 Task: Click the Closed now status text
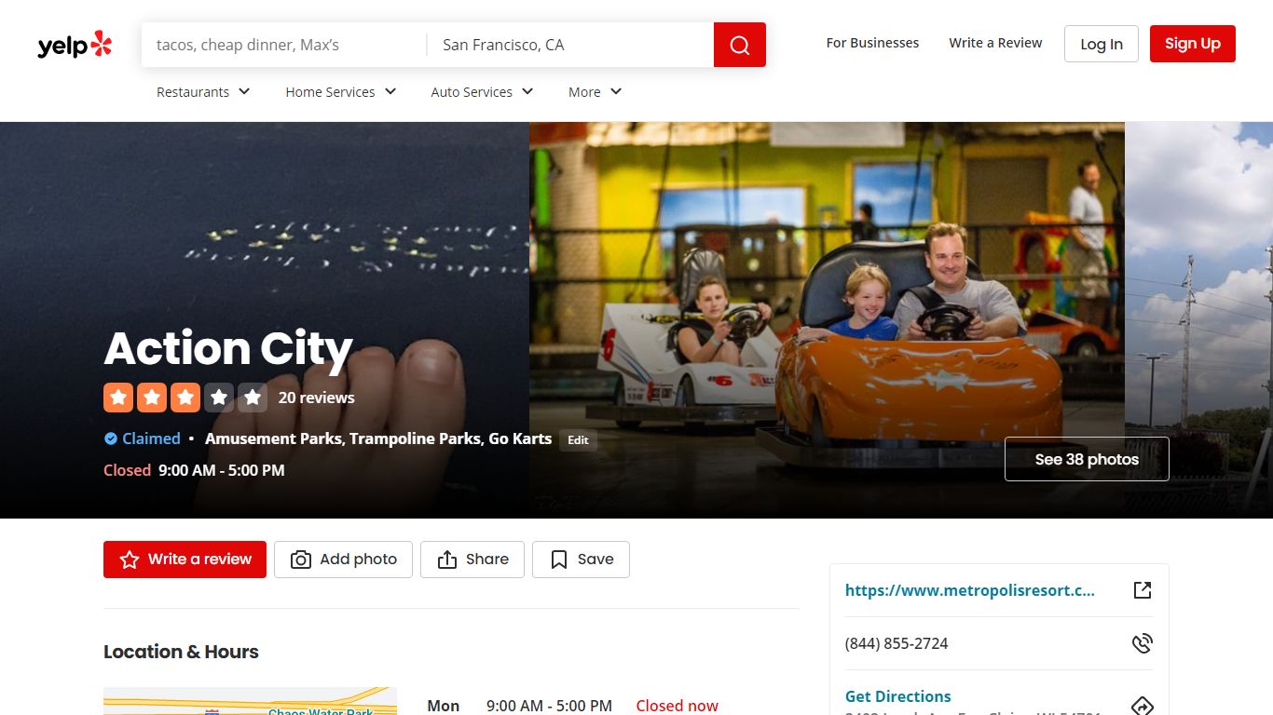coord(678,706)
